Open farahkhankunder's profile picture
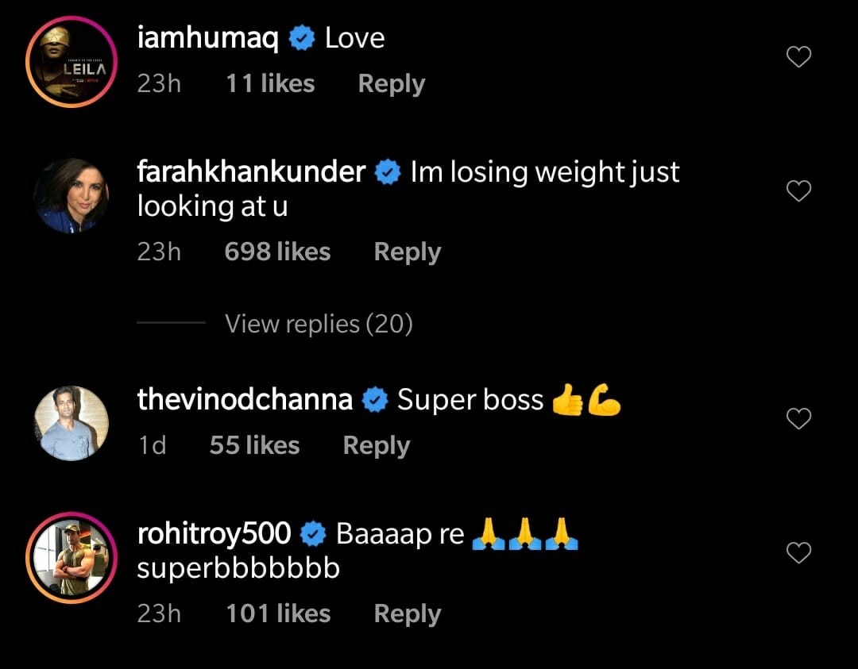 [71, 195]
